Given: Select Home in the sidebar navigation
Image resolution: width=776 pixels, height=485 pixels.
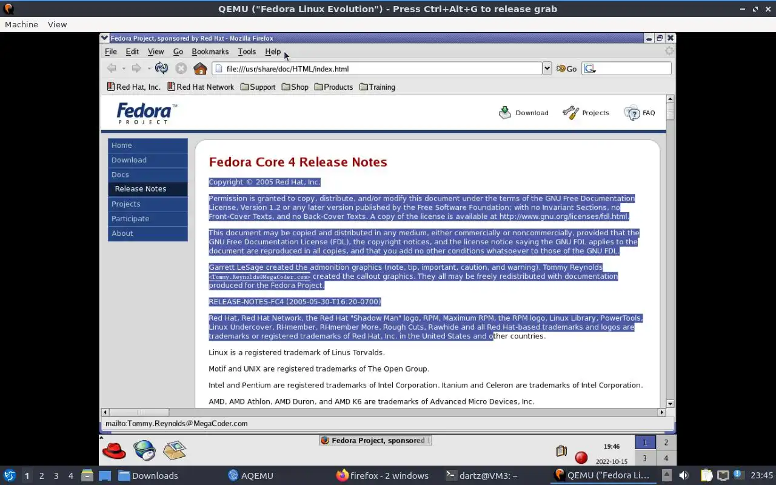Looking at the screenshot, I should [x=148, y=145].
